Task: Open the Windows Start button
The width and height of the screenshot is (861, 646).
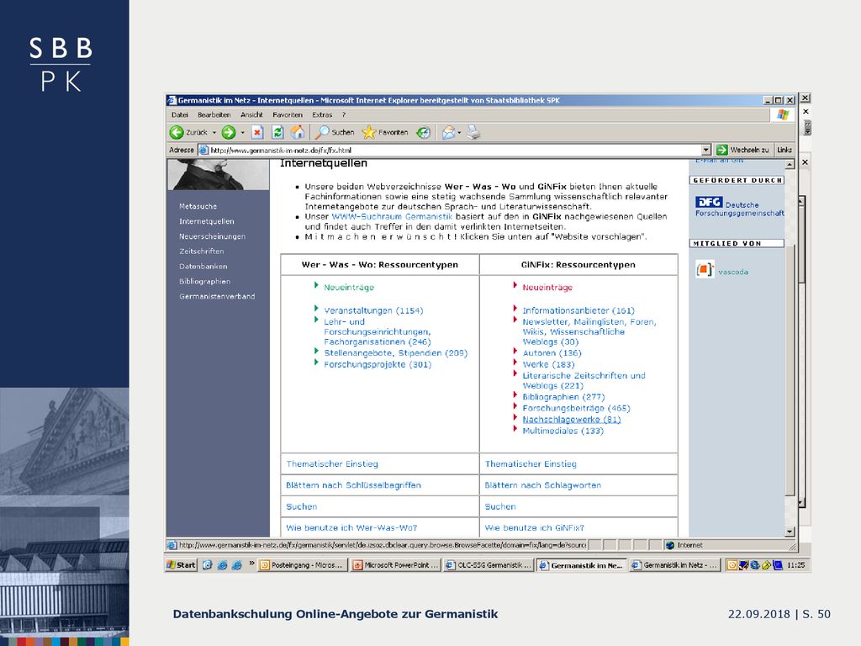Action: point(181,564)
